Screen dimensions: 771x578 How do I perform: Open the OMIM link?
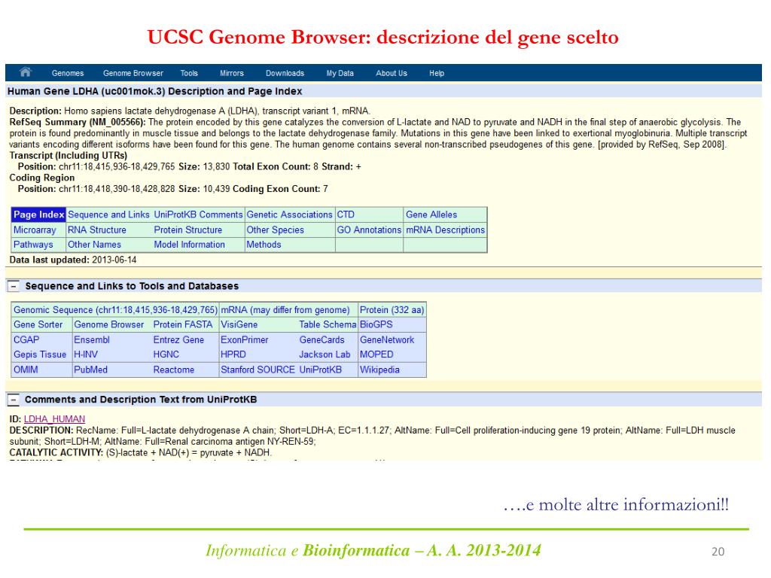coord(26,370)
